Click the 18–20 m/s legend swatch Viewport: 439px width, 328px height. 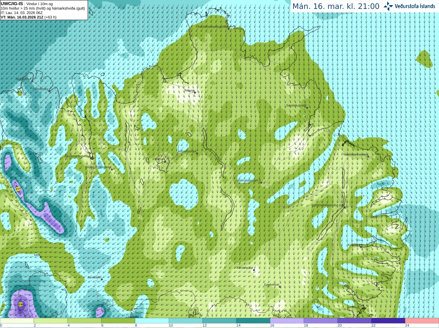click(321, 321)
